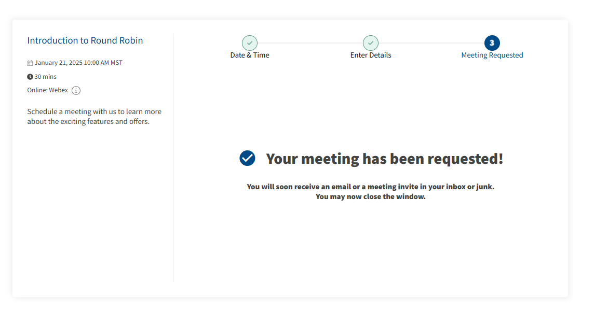Open the info icon beside Online: Webex

76,91
